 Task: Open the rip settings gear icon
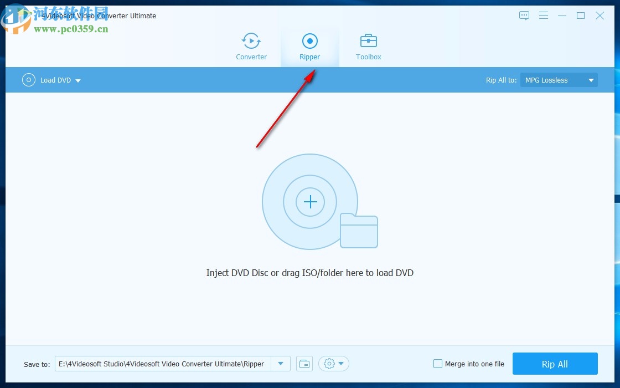pyautogui.click(x=329, y=364)
